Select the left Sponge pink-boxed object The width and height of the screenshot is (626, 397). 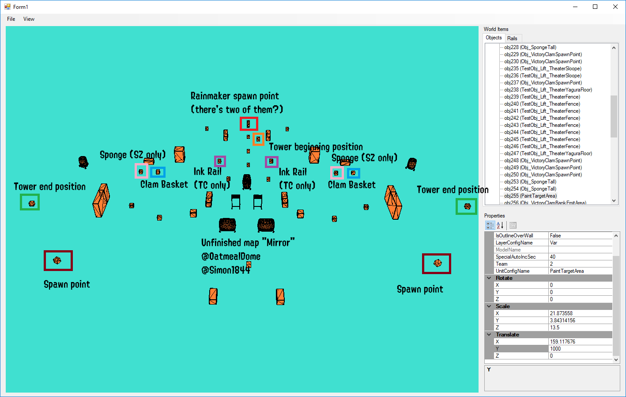click(141, 172)
